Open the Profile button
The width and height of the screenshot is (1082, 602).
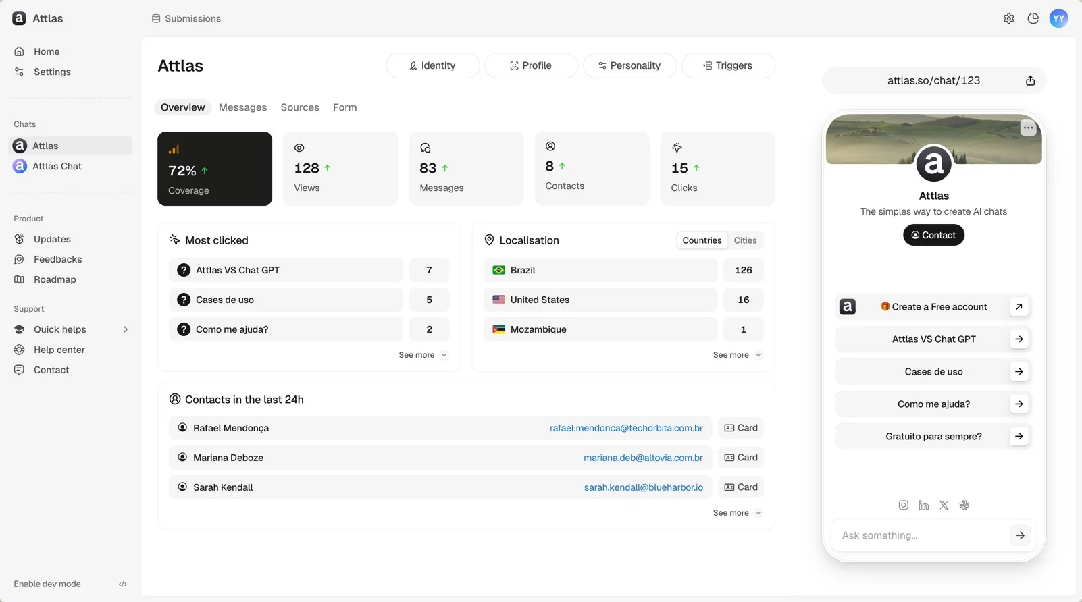[x=531, y=65]
